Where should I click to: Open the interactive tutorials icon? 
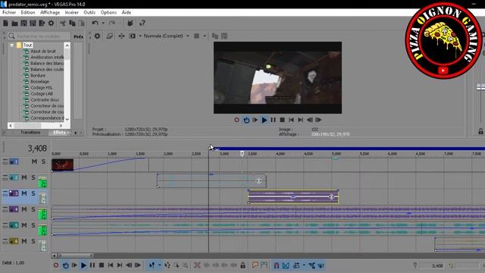pos(130,24)
